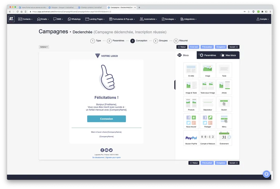Select the Séparateur block
The width and height of the screenshot is (280, 189).
[x=208, y=104]
